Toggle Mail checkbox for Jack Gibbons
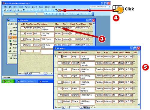The width and height of the screenshot is (150, 110). point(134,69)
